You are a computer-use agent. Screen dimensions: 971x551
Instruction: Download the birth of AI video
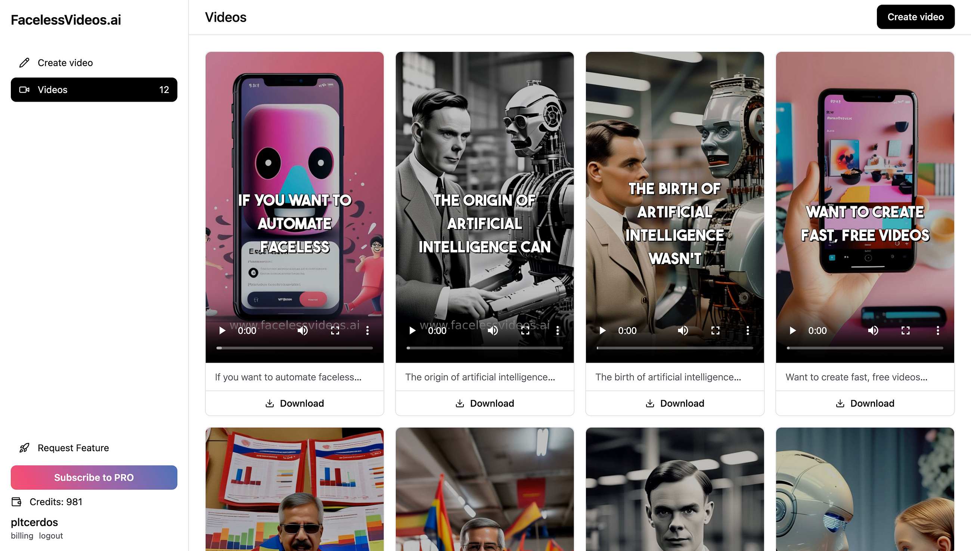tap(674, 403)
